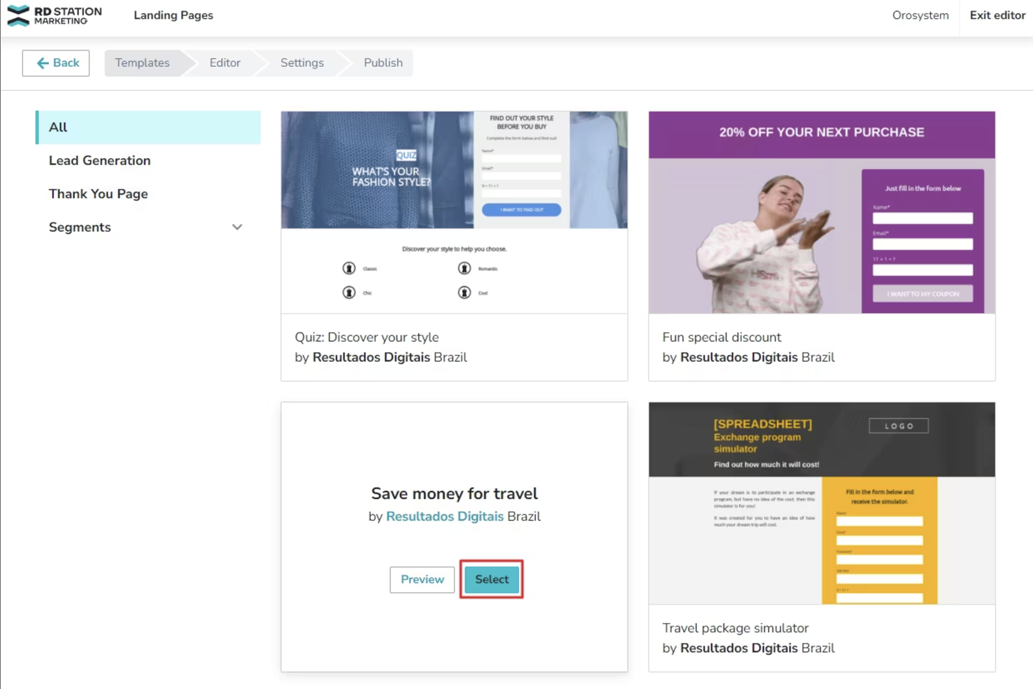Go to Publish breadcrumb step

click(383, 63)
